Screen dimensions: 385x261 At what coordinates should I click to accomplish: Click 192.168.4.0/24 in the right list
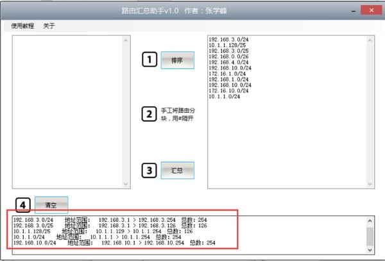228,62
